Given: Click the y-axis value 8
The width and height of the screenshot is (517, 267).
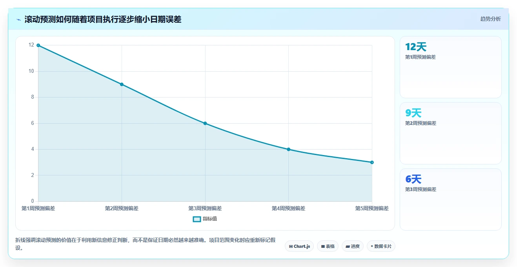Looking at the screenshot, I should pos(33,97).
